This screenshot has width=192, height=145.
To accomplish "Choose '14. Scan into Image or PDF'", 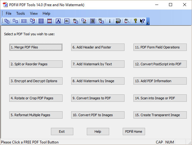I will click(x=160, y=98).
